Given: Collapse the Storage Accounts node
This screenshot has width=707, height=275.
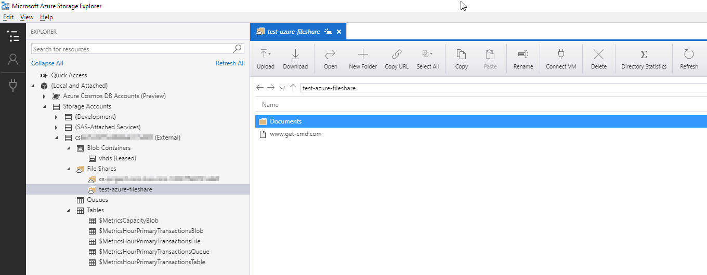Looking at the screenshot, I should [44, 106].
